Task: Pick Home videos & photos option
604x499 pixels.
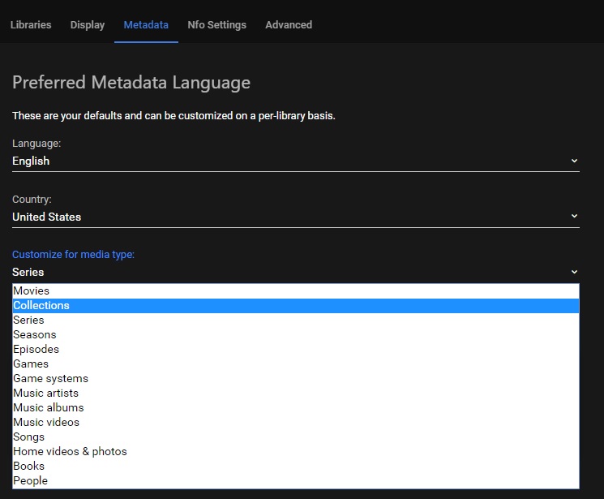Action: pyautogui.click(x=295, y=452)
